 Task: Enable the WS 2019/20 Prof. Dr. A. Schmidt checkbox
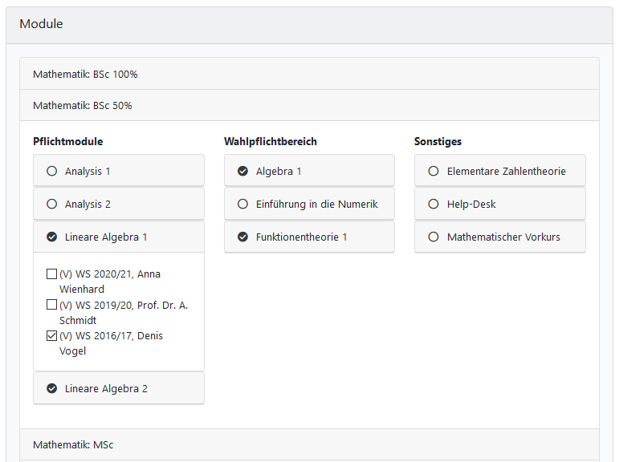52,305
